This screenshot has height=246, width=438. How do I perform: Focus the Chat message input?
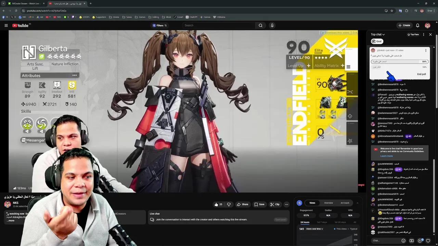tap(385, 241)
